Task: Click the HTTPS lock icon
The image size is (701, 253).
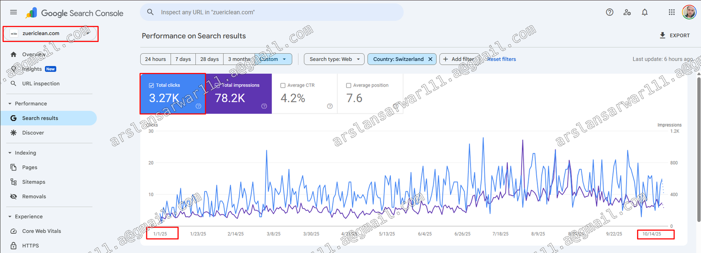Action: click(14, 246)
